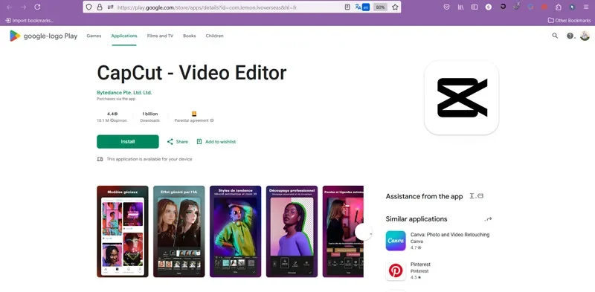Viewport: 595px width, 292px height.
Task: Go back using browser back arrow
Action: [10, 7]
